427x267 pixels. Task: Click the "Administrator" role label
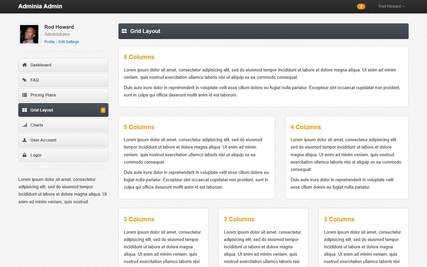57,34
